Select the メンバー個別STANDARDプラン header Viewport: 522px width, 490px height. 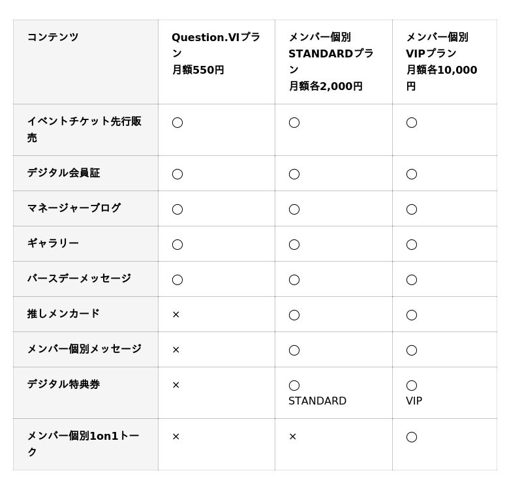[331, 61]
